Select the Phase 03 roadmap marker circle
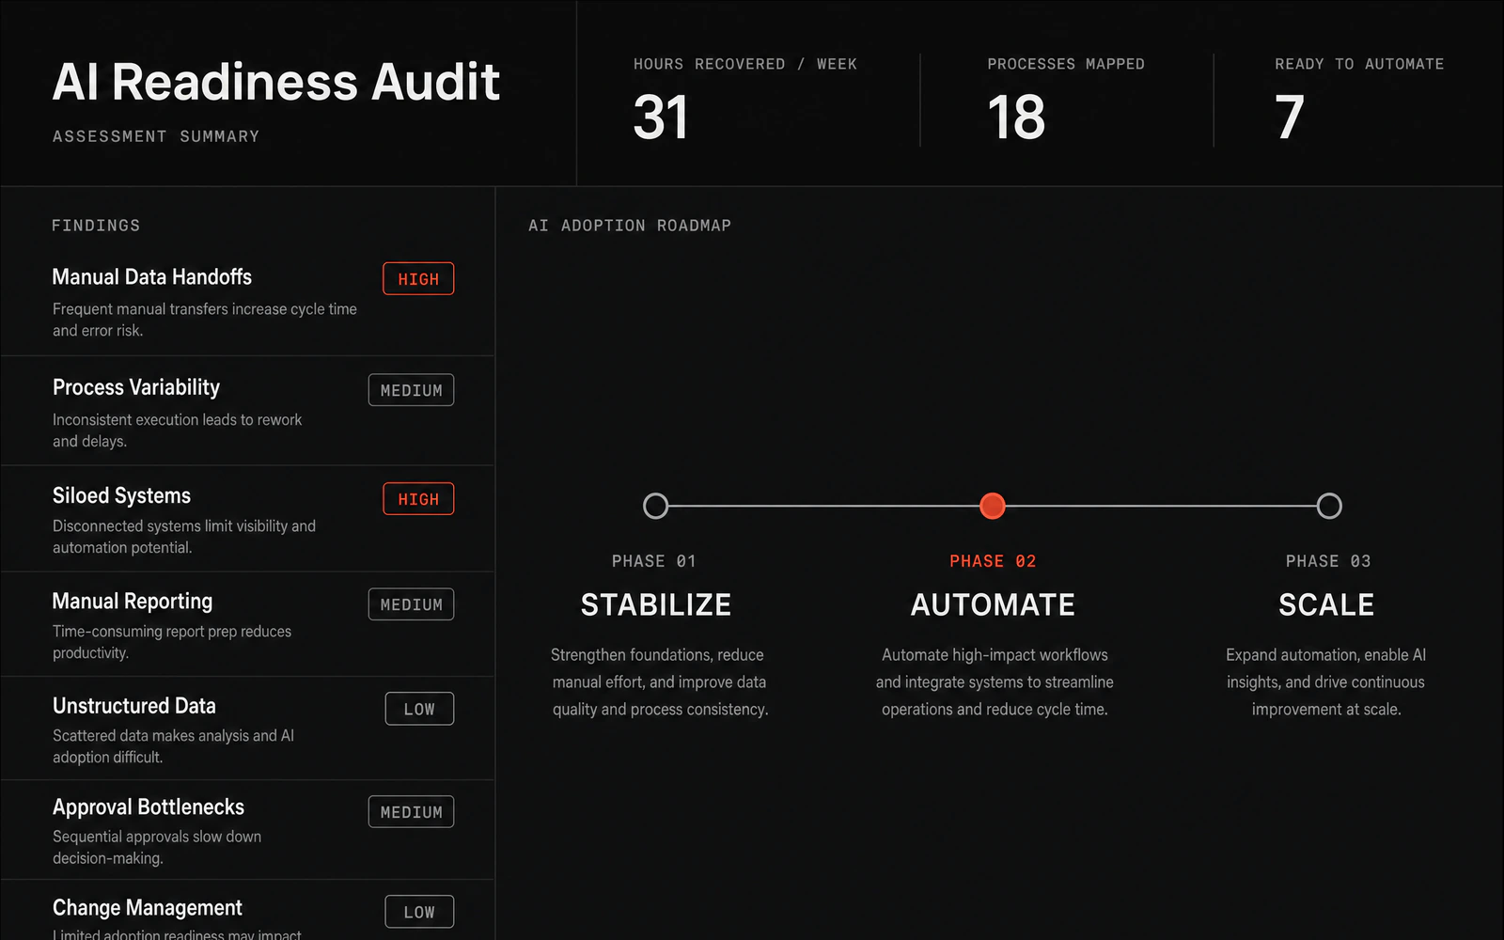1504x940 pixels. [1329, 506]
